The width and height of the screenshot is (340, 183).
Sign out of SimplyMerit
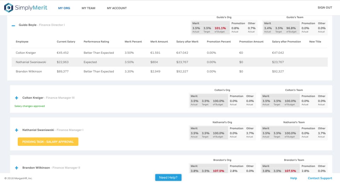[325, 7]
